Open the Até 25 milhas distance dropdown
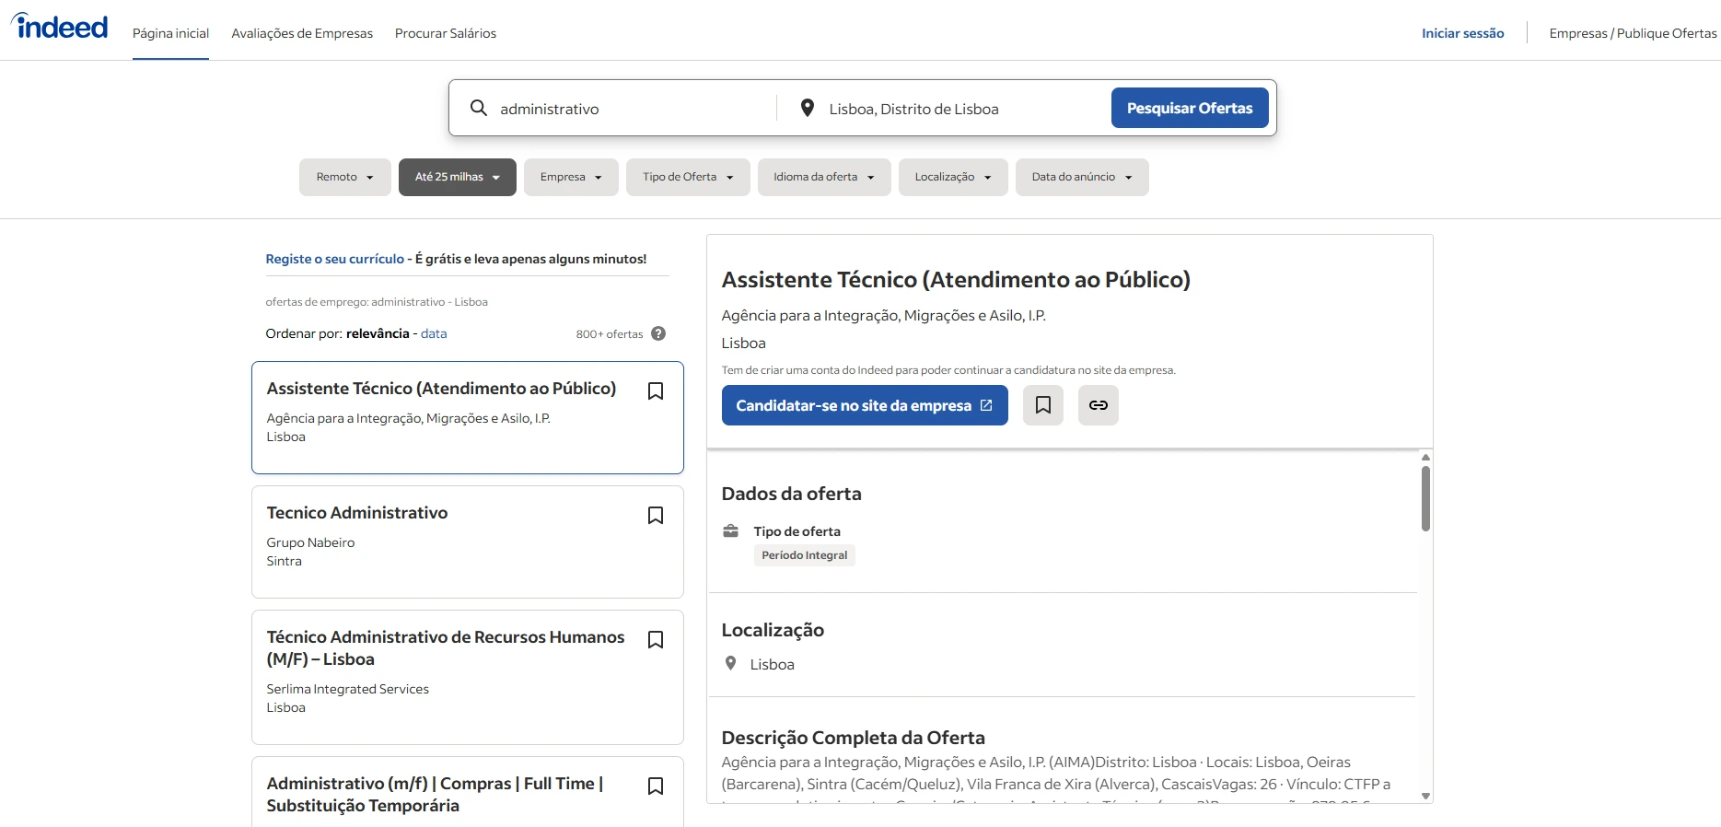Viewport: 1721px width, 827px height. (x=458, y=177)
